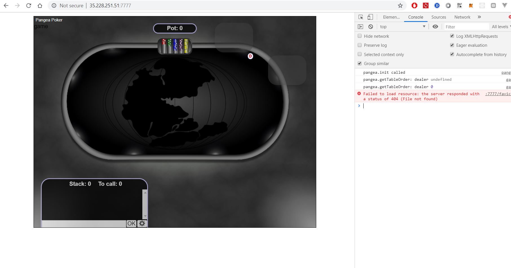
Task: Open the top JavaScript context dropdown
Action: [402, 27]
